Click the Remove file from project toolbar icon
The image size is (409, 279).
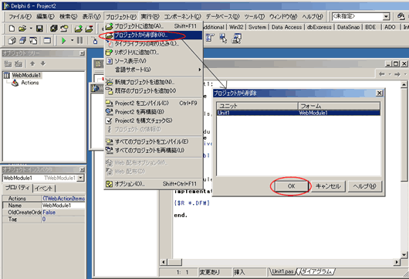click(89, 29)
